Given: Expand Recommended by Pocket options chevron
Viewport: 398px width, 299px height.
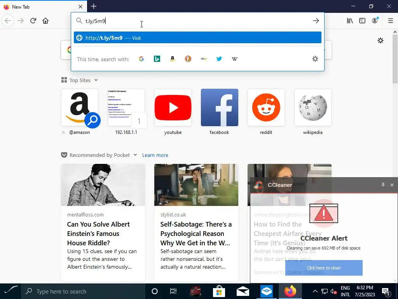Looking at the screenshot, I should [x=135, y=155].
